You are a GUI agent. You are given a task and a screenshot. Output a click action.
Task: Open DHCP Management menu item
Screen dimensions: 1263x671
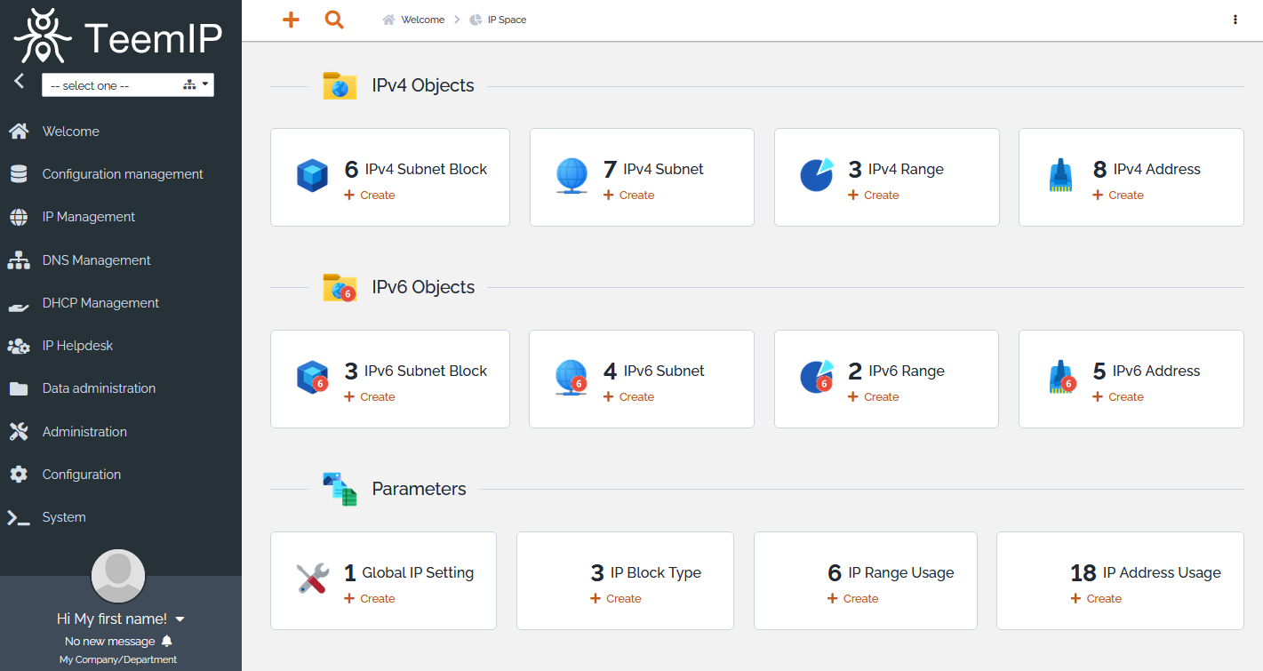(100, 303)
